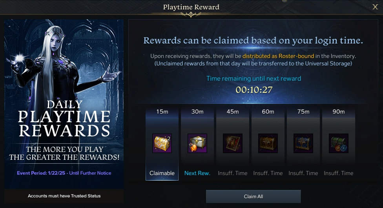The image size is (383, 208).
Task: Click the 00:10:27 countdown timer
Action: (x=254, y=90)
